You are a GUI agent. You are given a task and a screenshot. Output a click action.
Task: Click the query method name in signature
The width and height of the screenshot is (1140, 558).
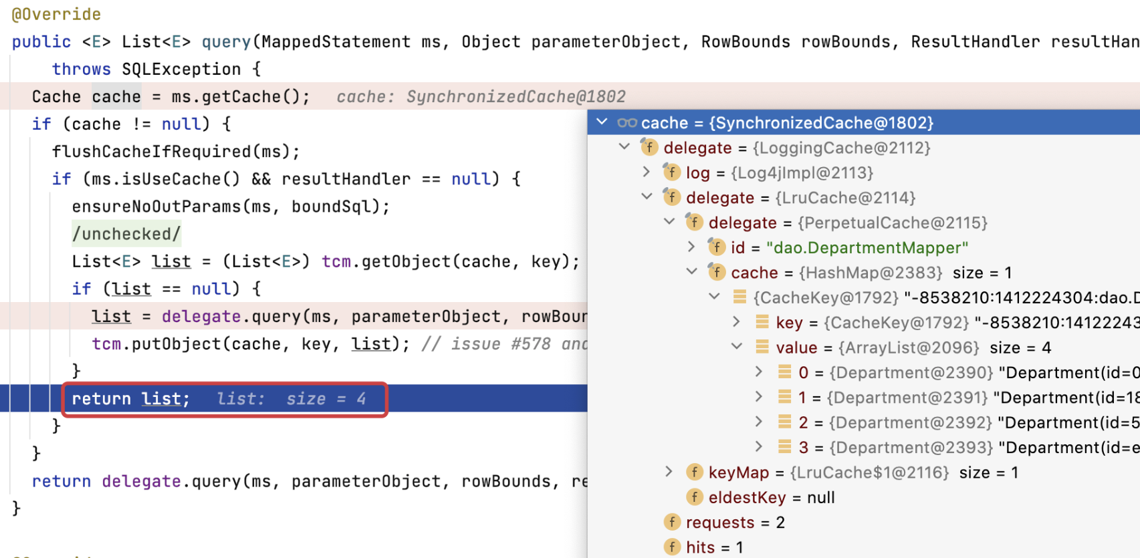226,41
